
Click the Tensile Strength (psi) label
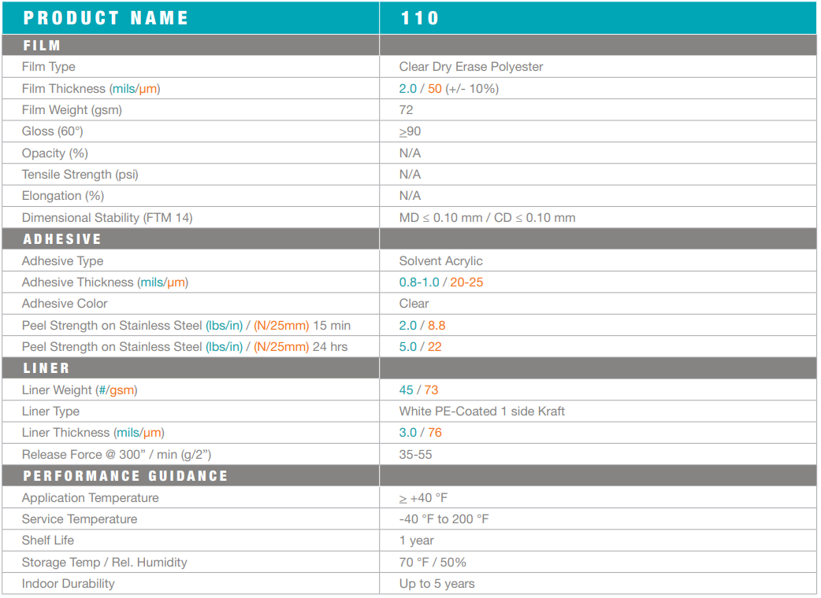[x=80, y=175]
